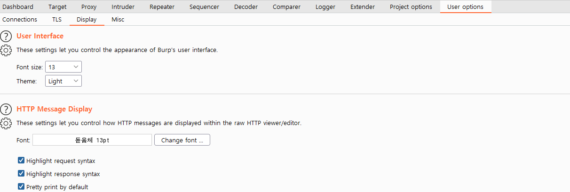570x192 pixels.
Task: Click gear icon beside HTTP Message Display
Action: [x=6, y=124]
